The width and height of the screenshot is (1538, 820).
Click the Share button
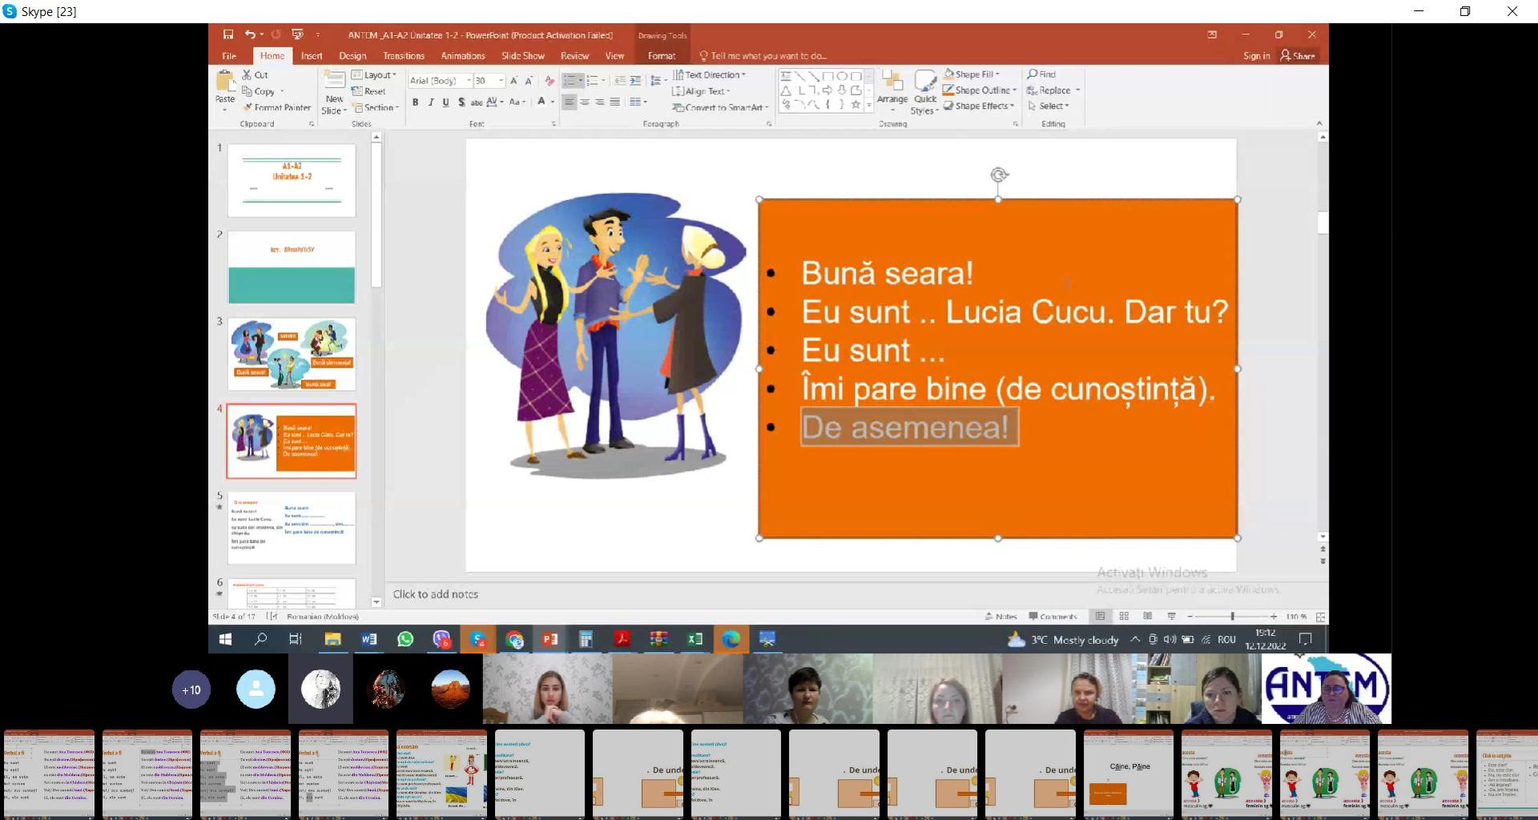click(1298, 56)
